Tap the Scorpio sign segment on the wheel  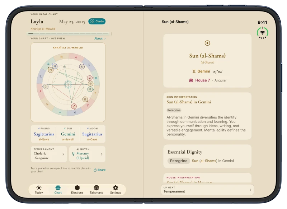click(x=41, y=76)
